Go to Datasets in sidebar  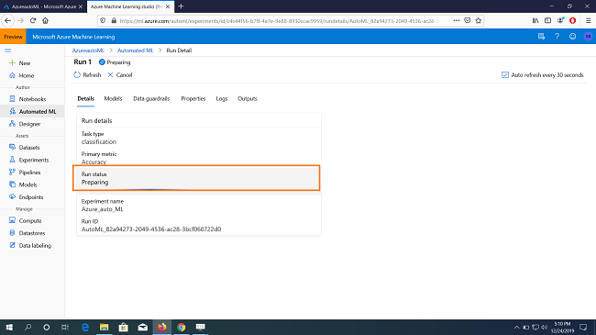[29, 148]
